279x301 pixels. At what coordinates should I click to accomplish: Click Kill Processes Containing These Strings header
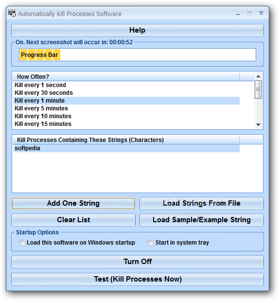point(126,140)
